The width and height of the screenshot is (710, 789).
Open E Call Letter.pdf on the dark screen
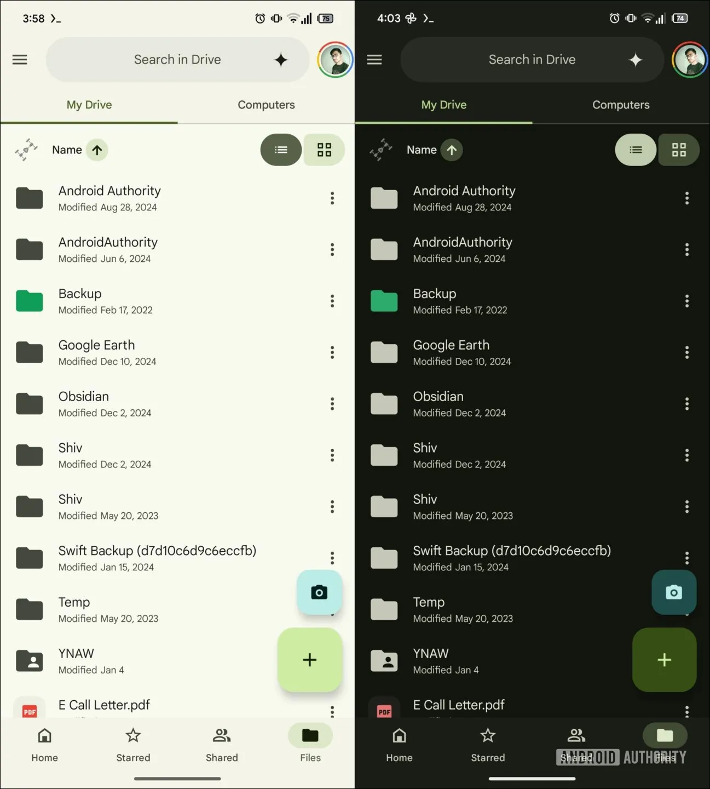pyautogui.click(x=532, y=705)
